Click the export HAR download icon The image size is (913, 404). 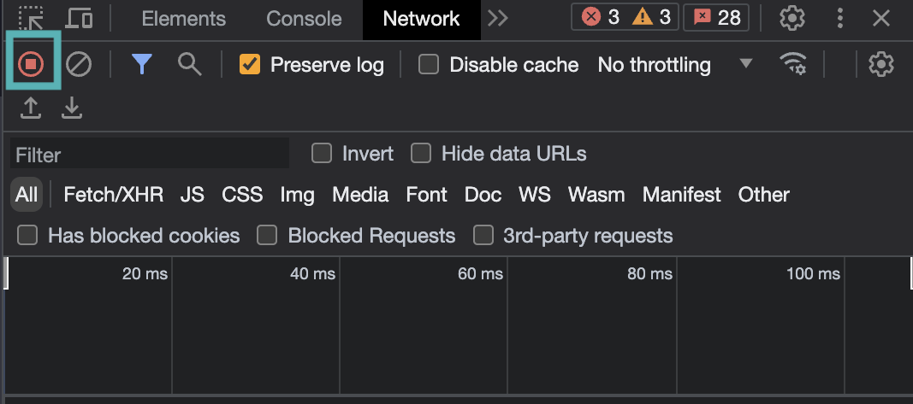click(x=72, y=108)
